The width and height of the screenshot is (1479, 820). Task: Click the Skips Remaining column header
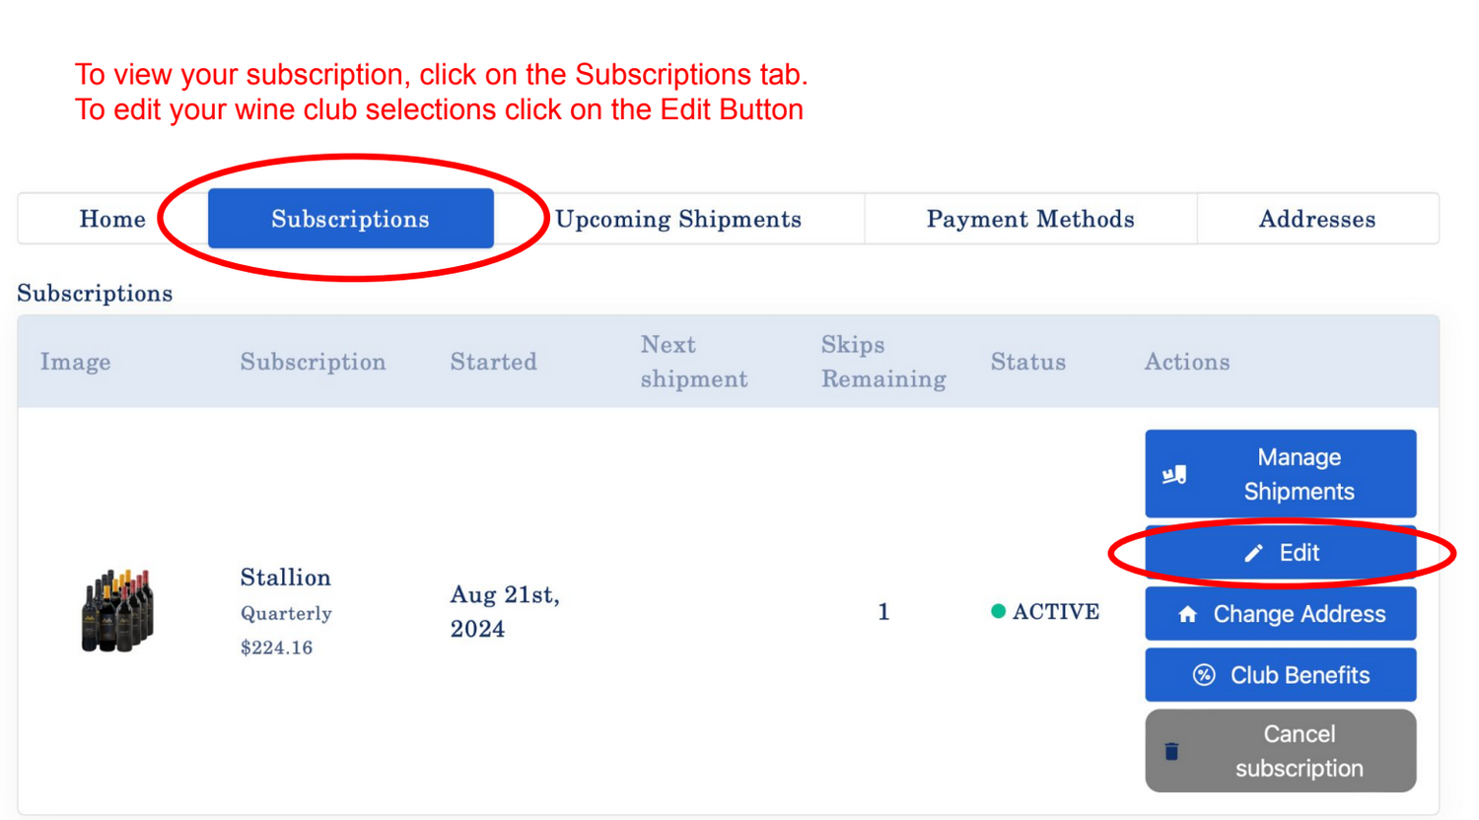point(882,362)
